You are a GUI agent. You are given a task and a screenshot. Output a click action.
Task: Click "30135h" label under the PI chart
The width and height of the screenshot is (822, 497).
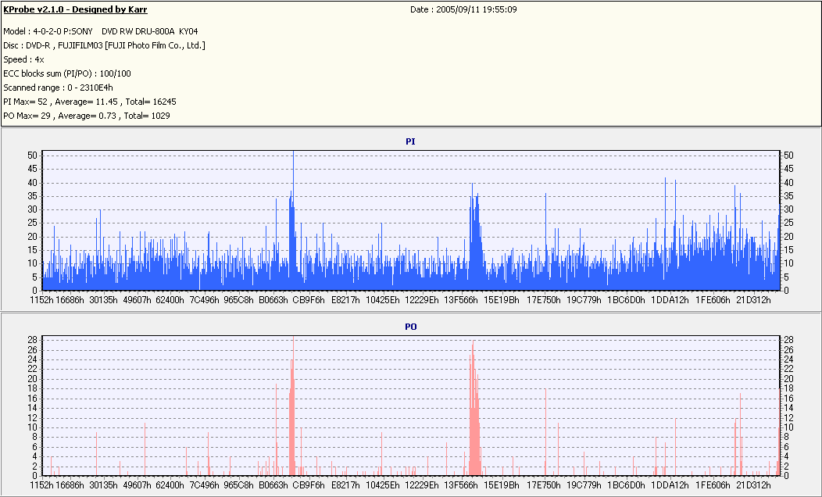click(103, 300)
